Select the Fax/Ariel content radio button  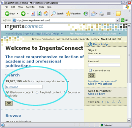[x=37, y=92]
